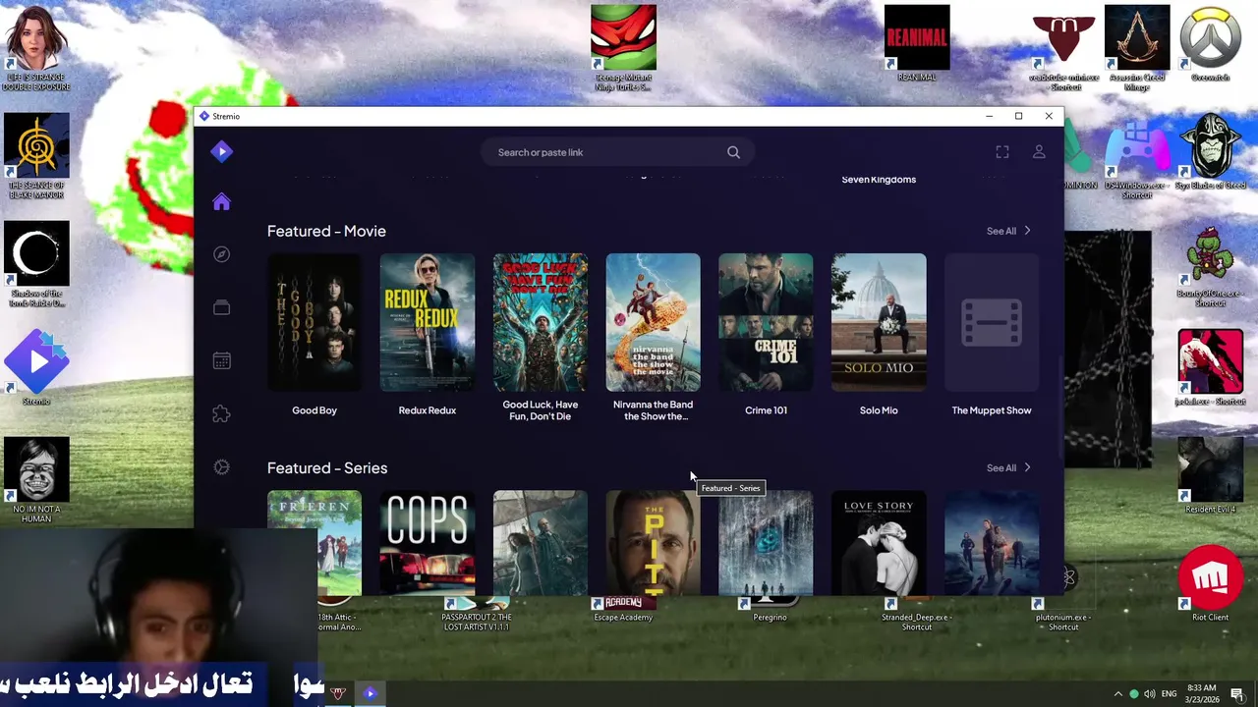Screen dimensions: 1258x707
Task: Expand Featured - Series with its chevron arrow
Action: pyautogui.click(x=1028, y=467)
